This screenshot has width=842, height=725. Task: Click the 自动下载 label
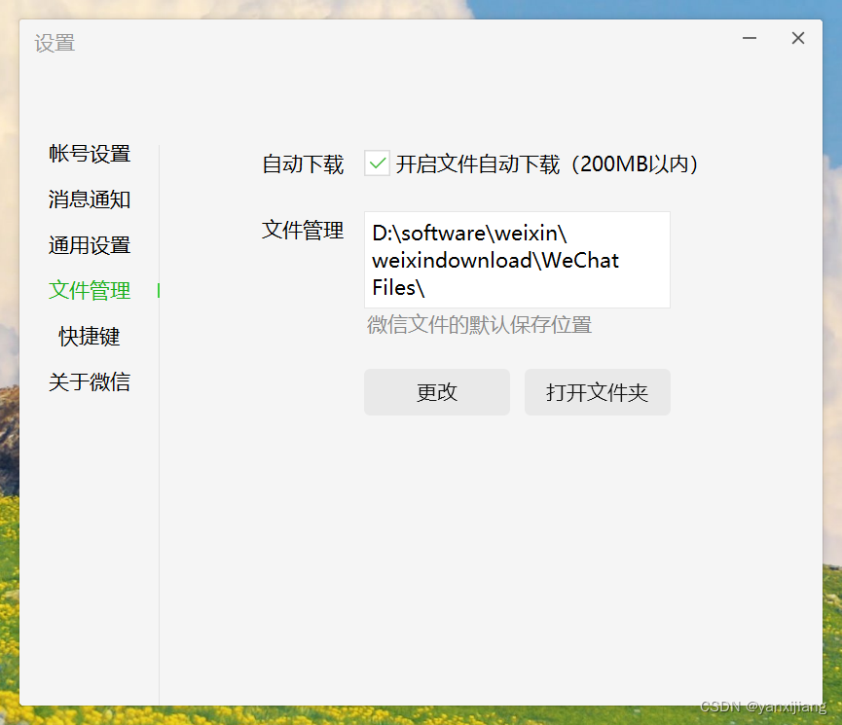(x=303, y=164)
